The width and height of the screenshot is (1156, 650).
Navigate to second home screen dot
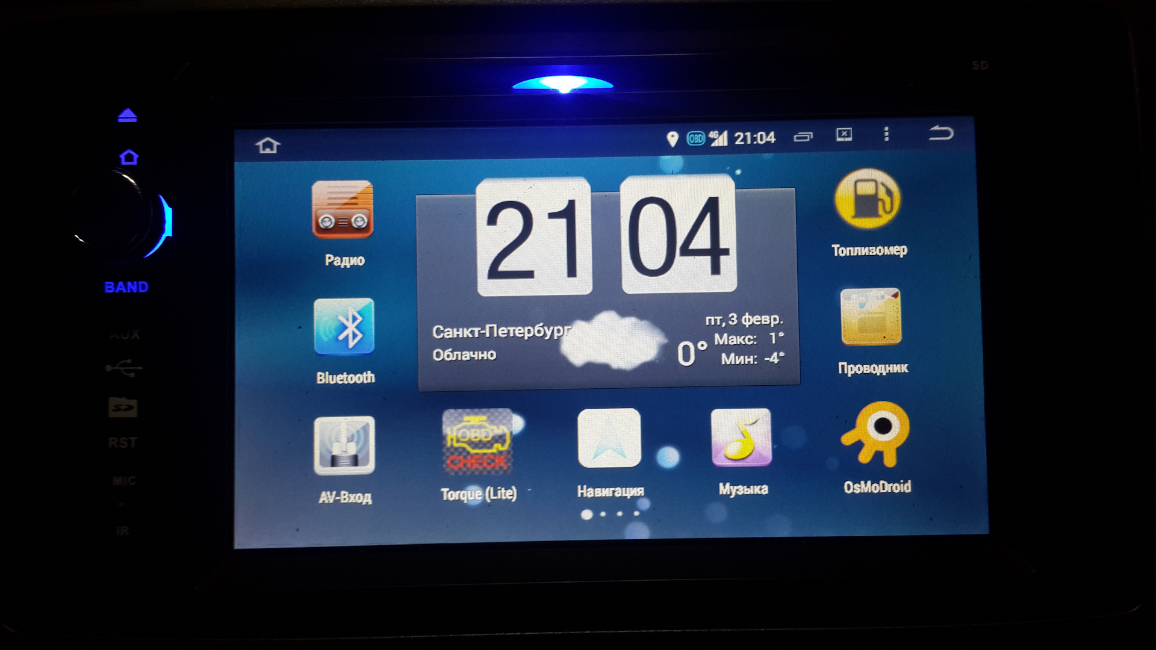click(603, 515)
